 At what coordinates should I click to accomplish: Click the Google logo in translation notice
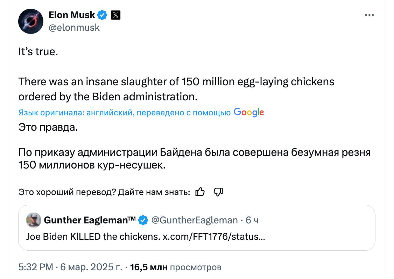[249, 112]
